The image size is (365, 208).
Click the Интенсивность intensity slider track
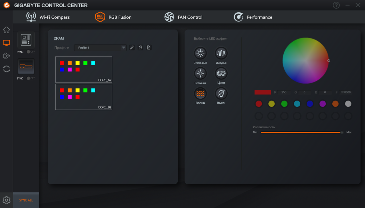[x=301, y=132]
